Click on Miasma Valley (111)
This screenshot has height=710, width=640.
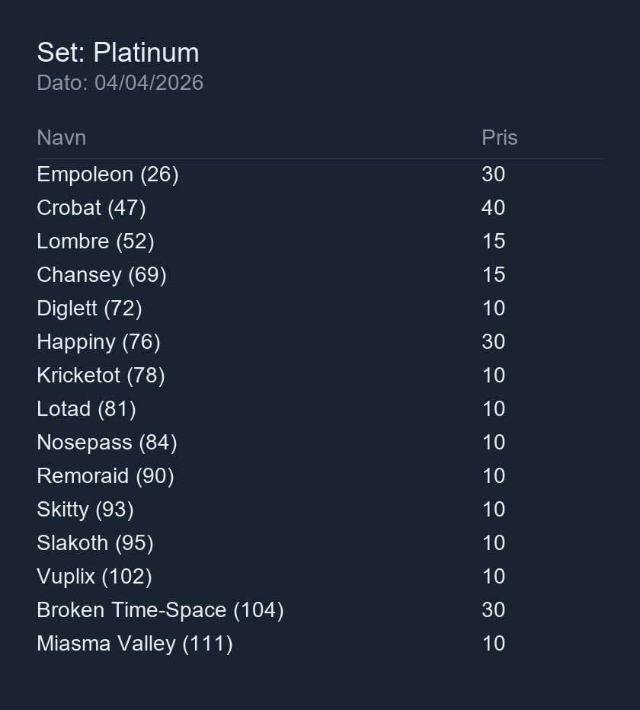point(135,644)
